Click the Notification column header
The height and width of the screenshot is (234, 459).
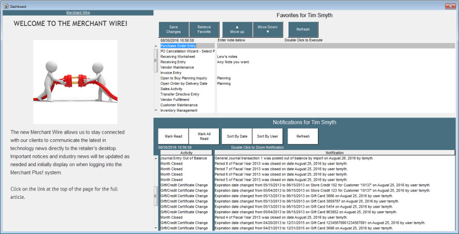point(335,153)
